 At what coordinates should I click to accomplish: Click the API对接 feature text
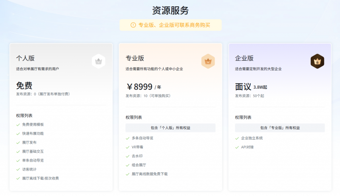point(247,147)
